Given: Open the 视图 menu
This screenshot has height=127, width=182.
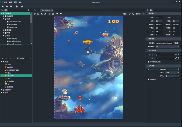Looking at the screenshot, I should [15, 2].
